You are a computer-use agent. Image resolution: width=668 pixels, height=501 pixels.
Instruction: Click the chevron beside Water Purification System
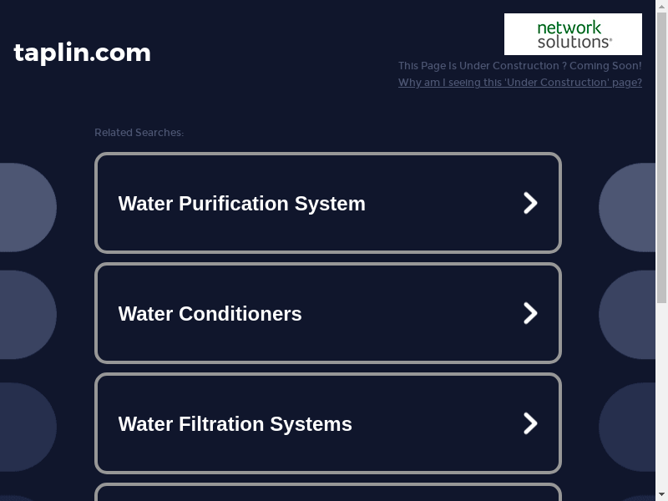(x=530, y=203)
